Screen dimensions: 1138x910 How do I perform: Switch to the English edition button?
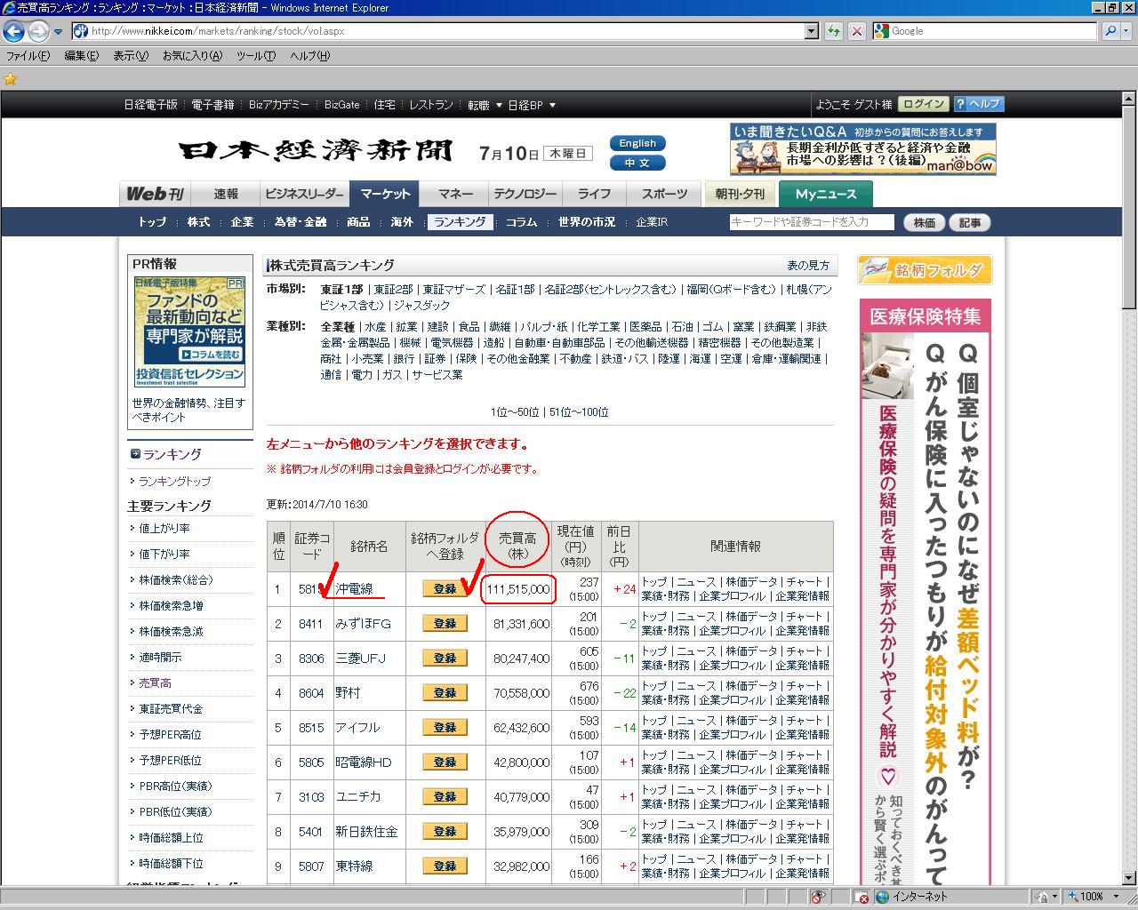(x=637, y=143)
